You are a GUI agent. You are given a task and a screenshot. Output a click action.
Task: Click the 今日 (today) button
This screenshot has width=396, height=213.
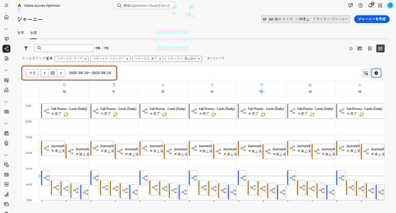(32, 73)
